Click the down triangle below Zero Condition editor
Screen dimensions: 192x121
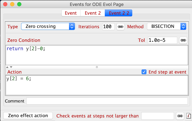click(11, 67)
